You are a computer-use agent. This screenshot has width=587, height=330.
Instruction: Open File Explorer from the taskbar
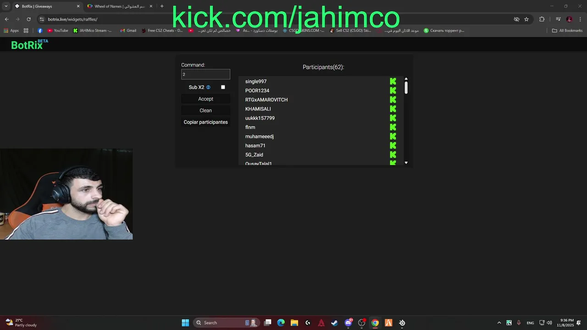point(294,323)
